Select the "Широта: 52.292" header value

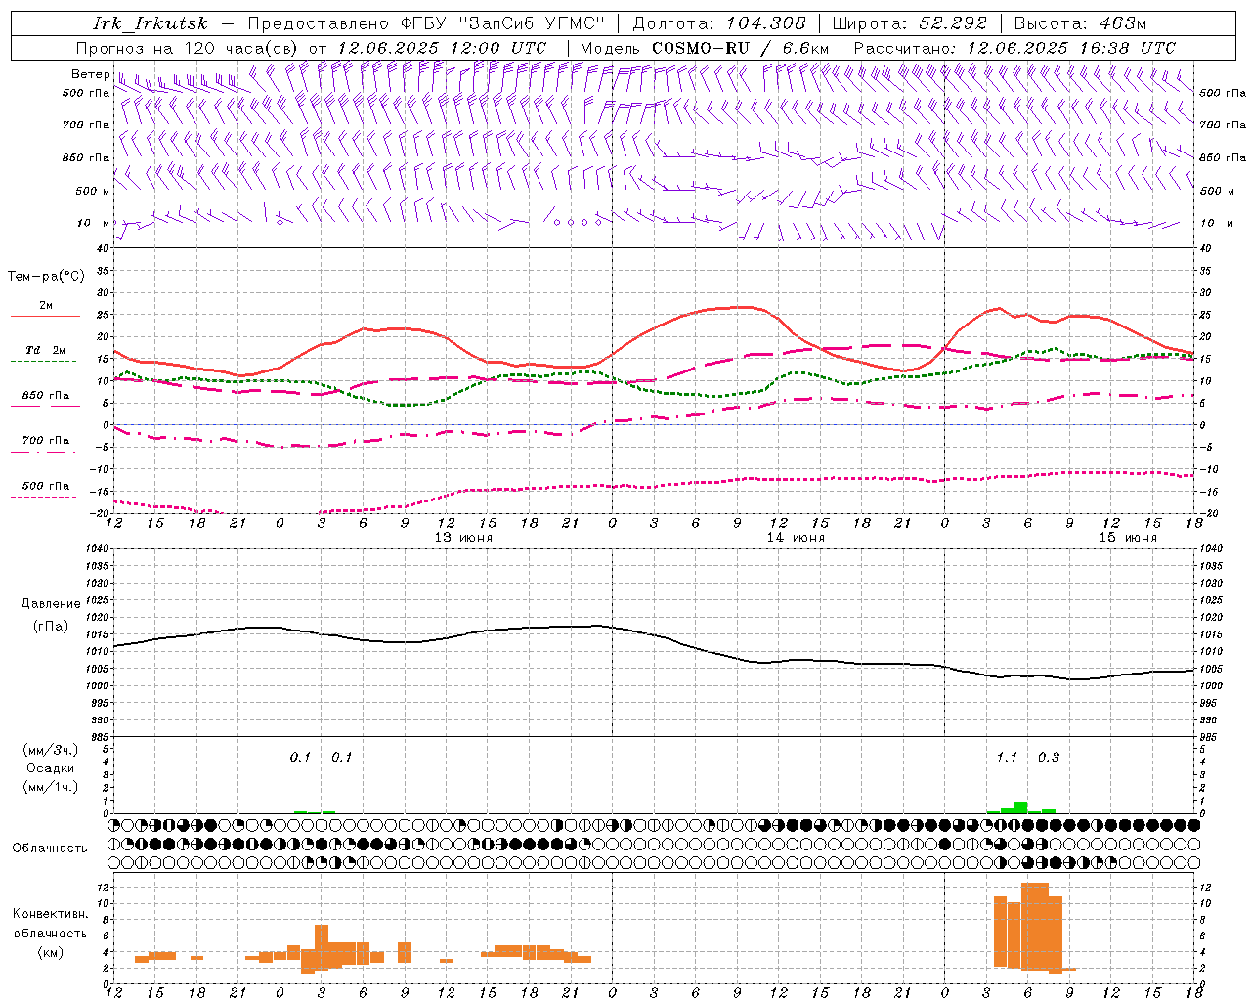click(910, 23)
